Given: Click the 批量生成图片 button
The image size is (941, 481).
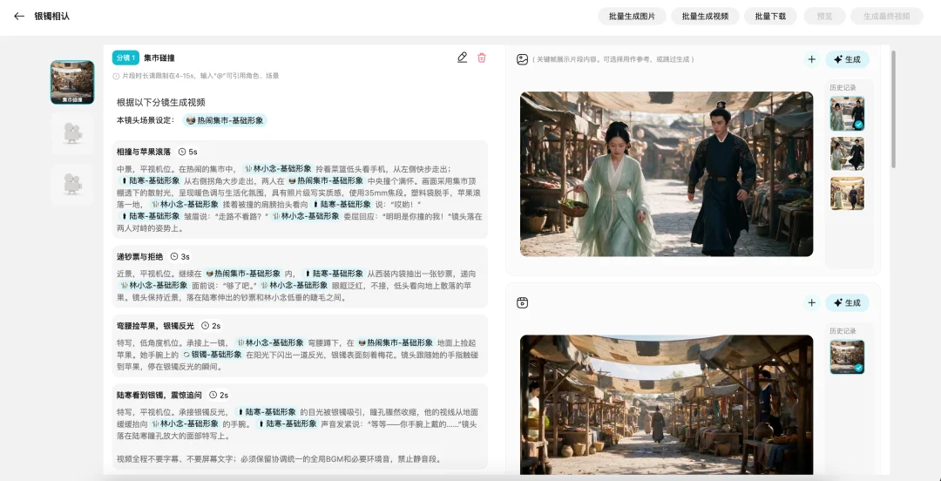Looking at the screenshot, I should [632, 17].
